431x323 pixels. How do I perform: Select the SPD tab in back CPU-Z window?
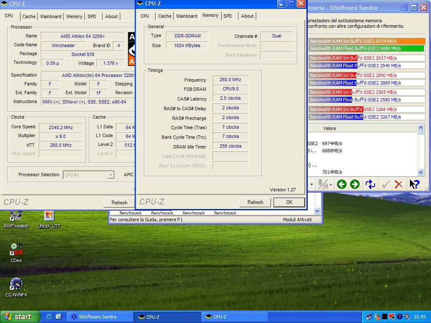(92, 16)
